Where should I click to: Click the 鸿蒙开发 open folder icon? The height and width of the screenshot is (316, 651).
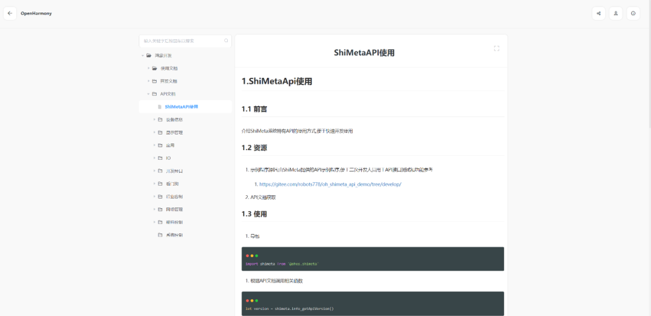(149, 55)
